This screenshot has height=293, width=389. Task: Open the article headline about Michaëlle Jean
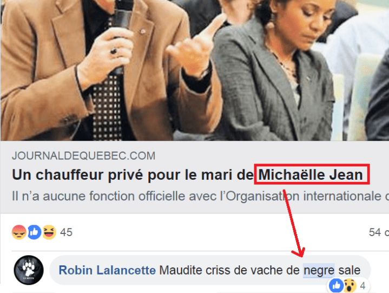click(x=187, y=174)
